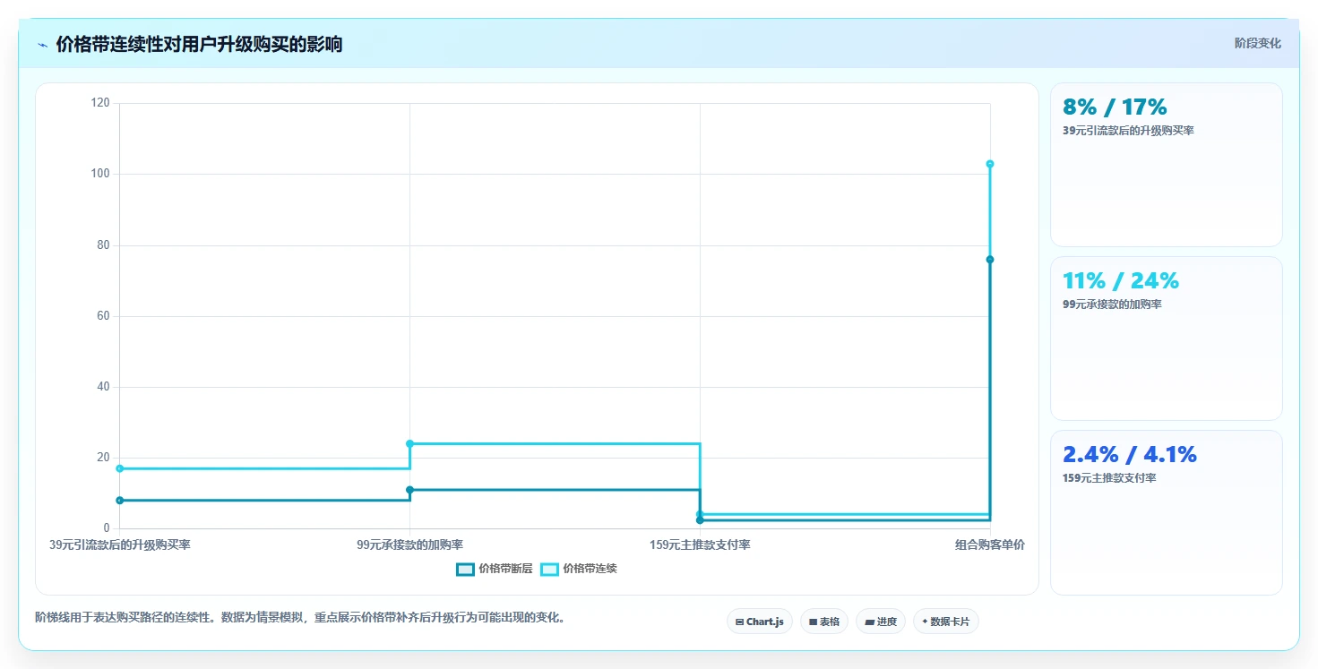
Task: Click the 价格带断层 point at 99元承接款的加购率
Action: click(409, 490)
